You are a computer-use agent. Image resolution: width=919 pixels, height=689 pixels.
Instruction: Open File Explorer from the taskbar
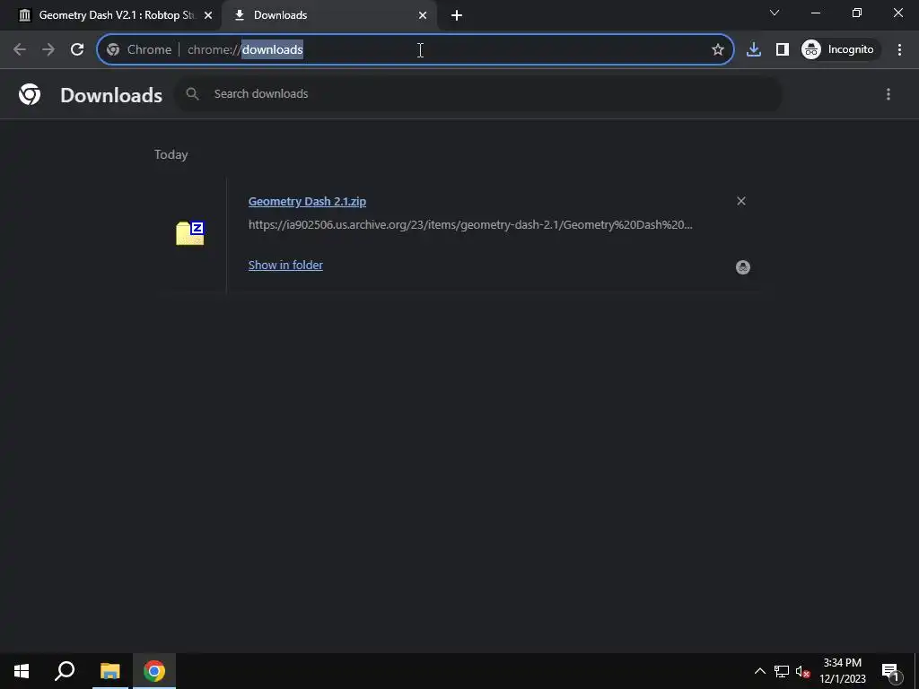(109, 671)
